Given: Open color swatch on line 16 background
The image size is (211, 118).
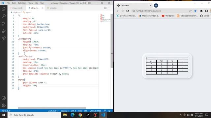Looking at the screenshot, I should 38,59.
